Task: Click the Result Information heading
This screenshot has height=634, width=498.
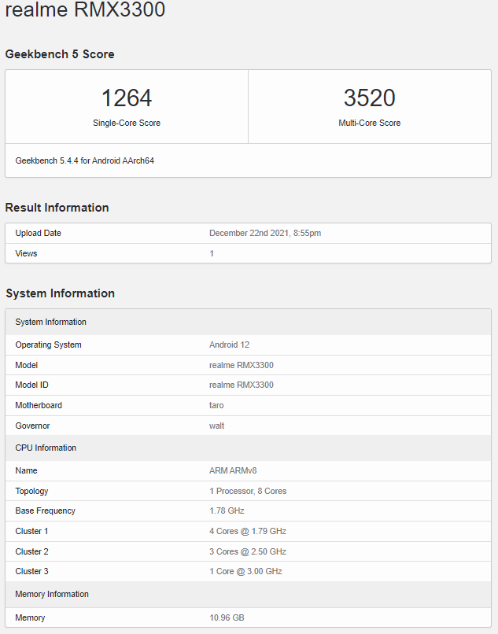Action: tap(57, 208)
